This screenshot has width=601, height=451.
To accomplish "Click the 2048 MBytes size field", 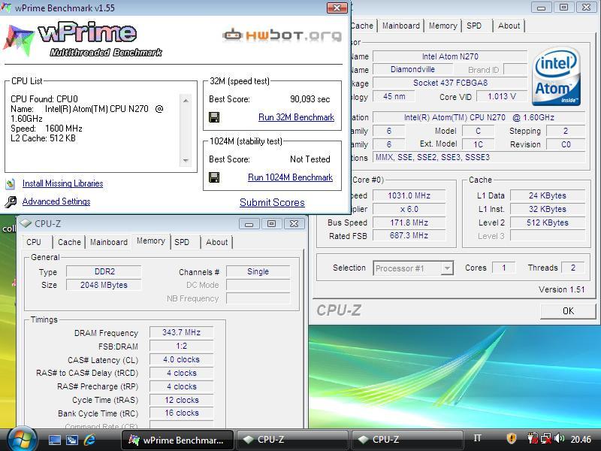I will [x=104, y=285].
